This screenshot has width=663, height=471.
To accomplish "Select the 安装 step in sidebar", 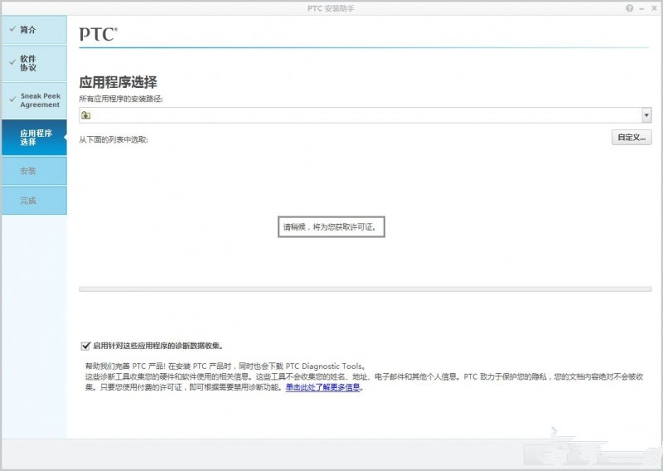I will pos(34,171).
